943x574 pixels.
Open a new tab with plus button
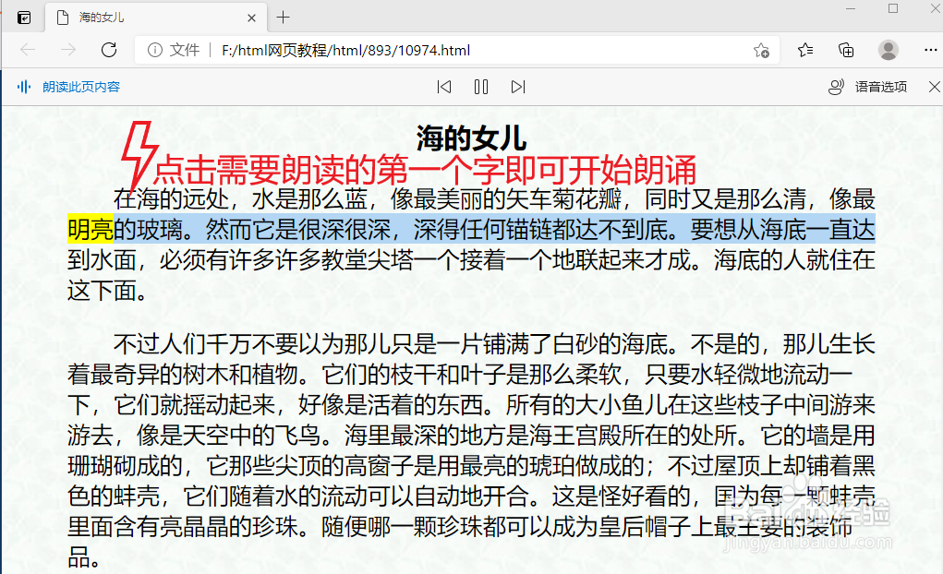pos(283,18)
